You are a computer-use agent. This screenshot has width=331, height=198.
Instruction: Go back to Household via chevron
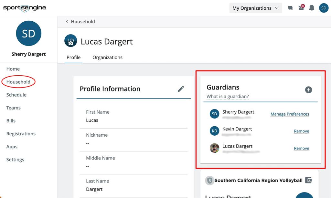tap(67, 22)
